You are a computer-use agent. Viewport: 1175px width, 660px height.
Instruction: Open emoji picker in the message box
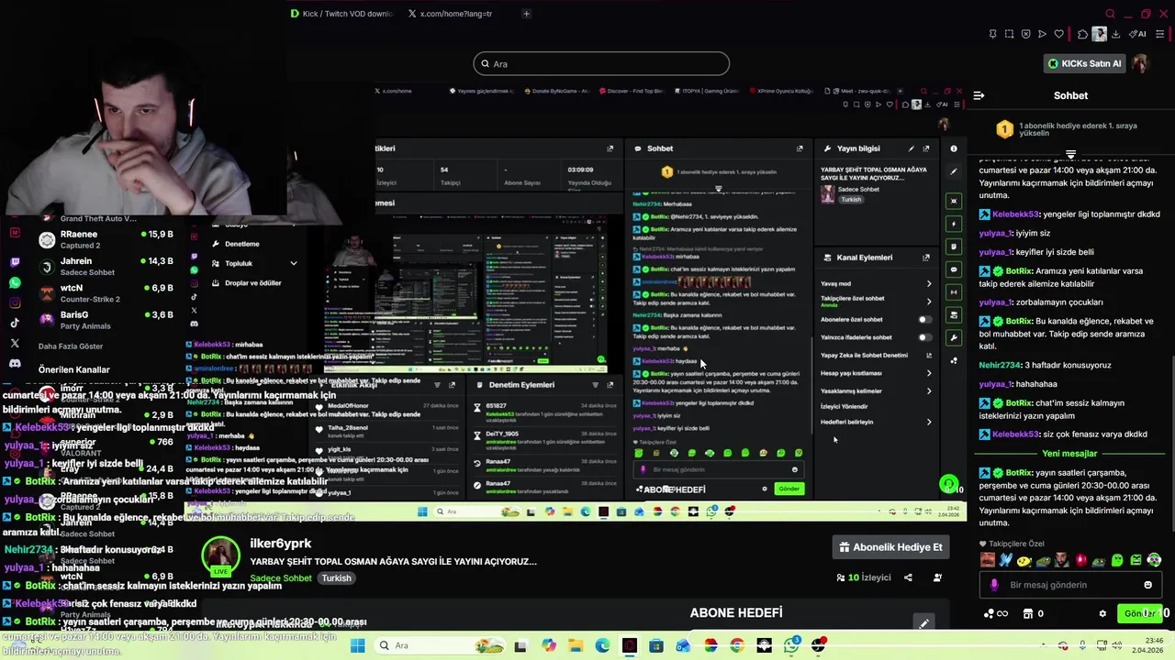(1147, 585)
